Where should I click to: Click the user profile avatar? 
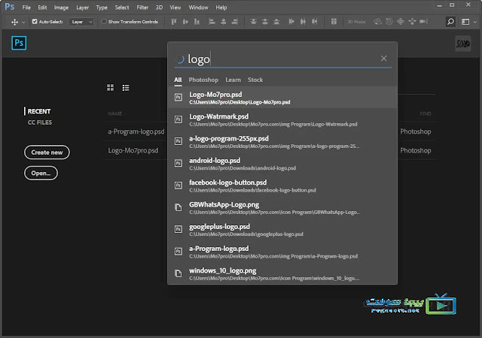coord(462,44)
